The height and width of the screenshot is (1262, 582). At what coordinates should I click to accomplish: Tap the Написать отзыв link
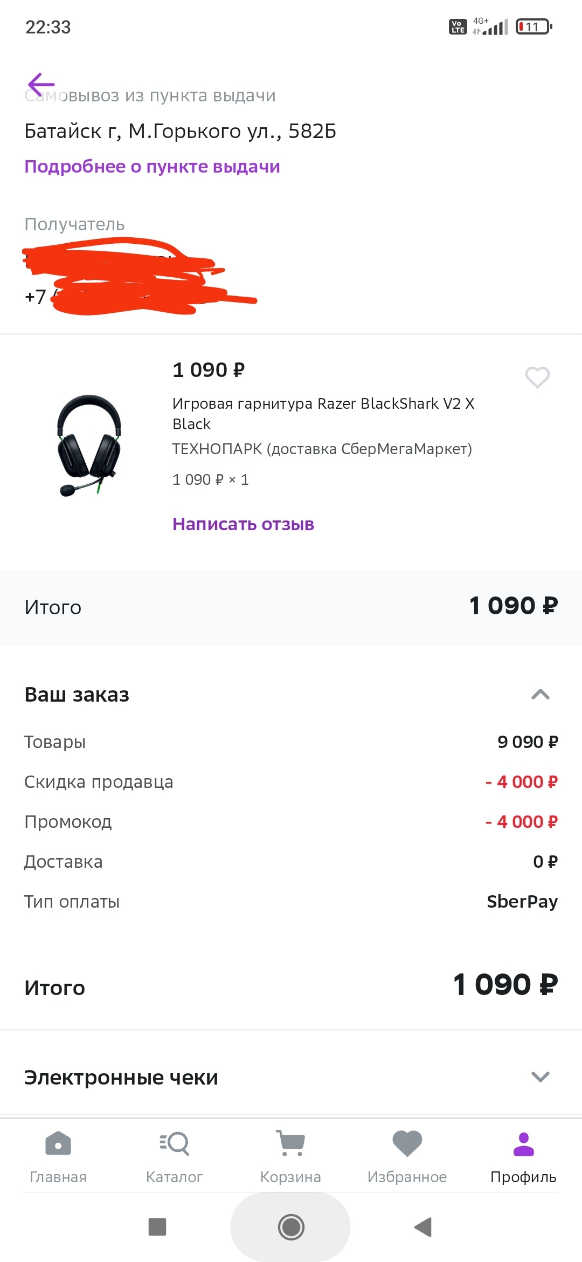click(243, 524)
